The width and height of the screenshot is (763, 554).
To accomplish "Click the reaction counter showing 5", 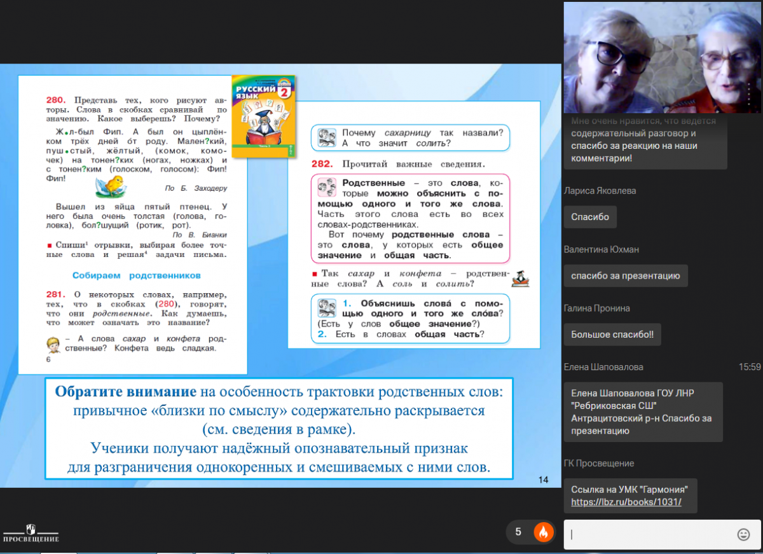I will (x=518, y=532).
